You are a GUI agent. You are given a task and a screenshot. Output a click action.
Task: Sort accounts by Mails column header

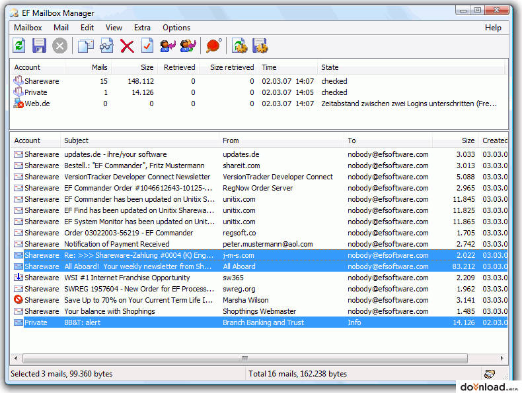[89, 67]
